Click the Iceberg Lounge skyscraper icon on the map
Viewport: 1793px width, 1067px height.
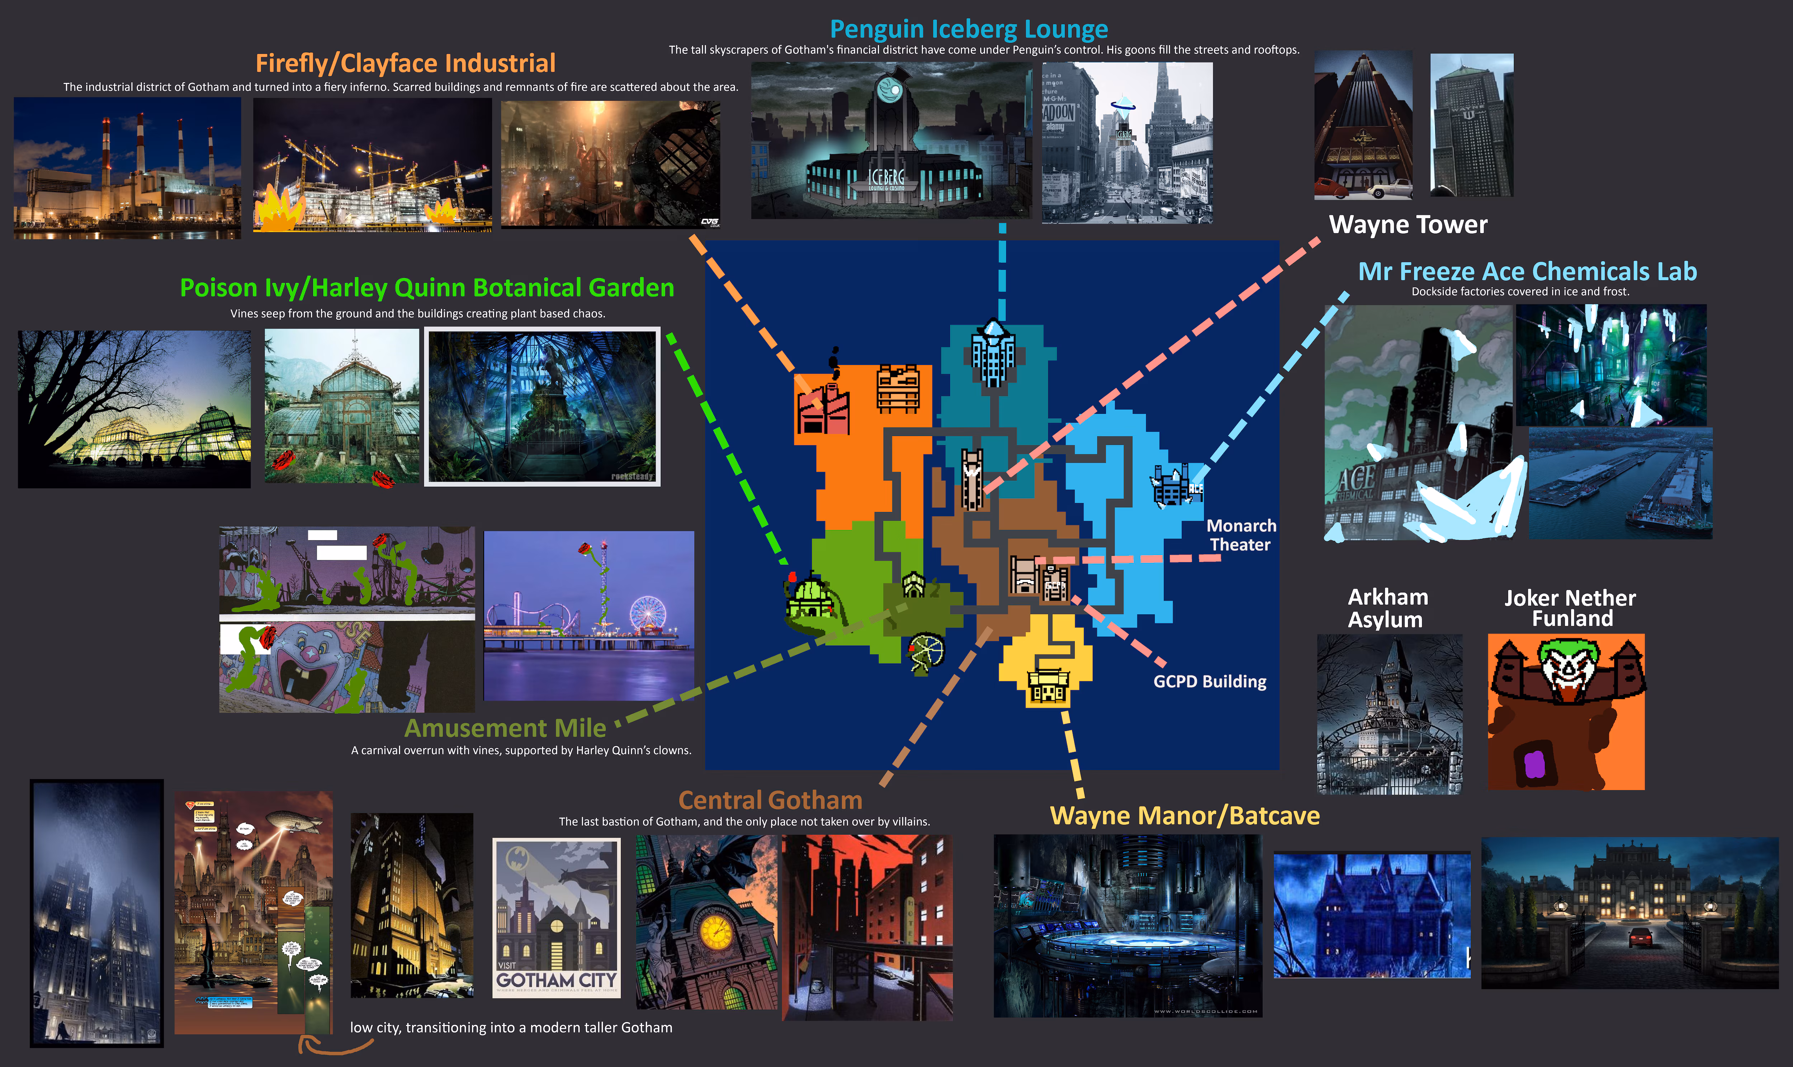coord(993,353)
